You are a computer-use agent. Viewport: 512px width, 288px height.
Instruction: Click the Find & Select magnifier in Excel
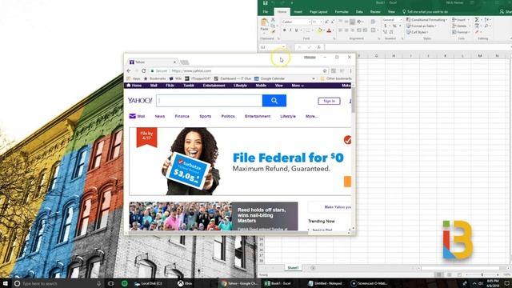pos(486,26)
